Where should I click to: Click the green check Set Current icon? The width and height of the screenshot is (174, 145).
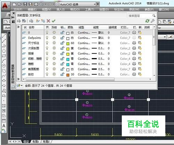54,21
